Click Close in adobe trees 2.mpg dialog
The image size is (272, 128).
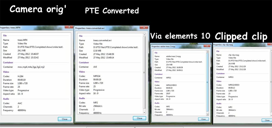coord(204,119)
